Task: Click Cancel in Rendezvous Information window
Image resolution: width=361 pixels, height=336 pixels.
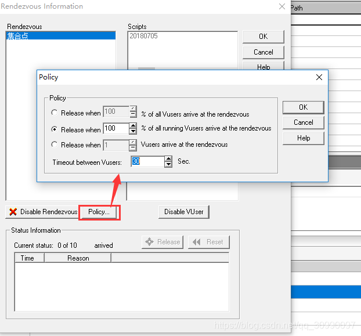Action: 263,52
